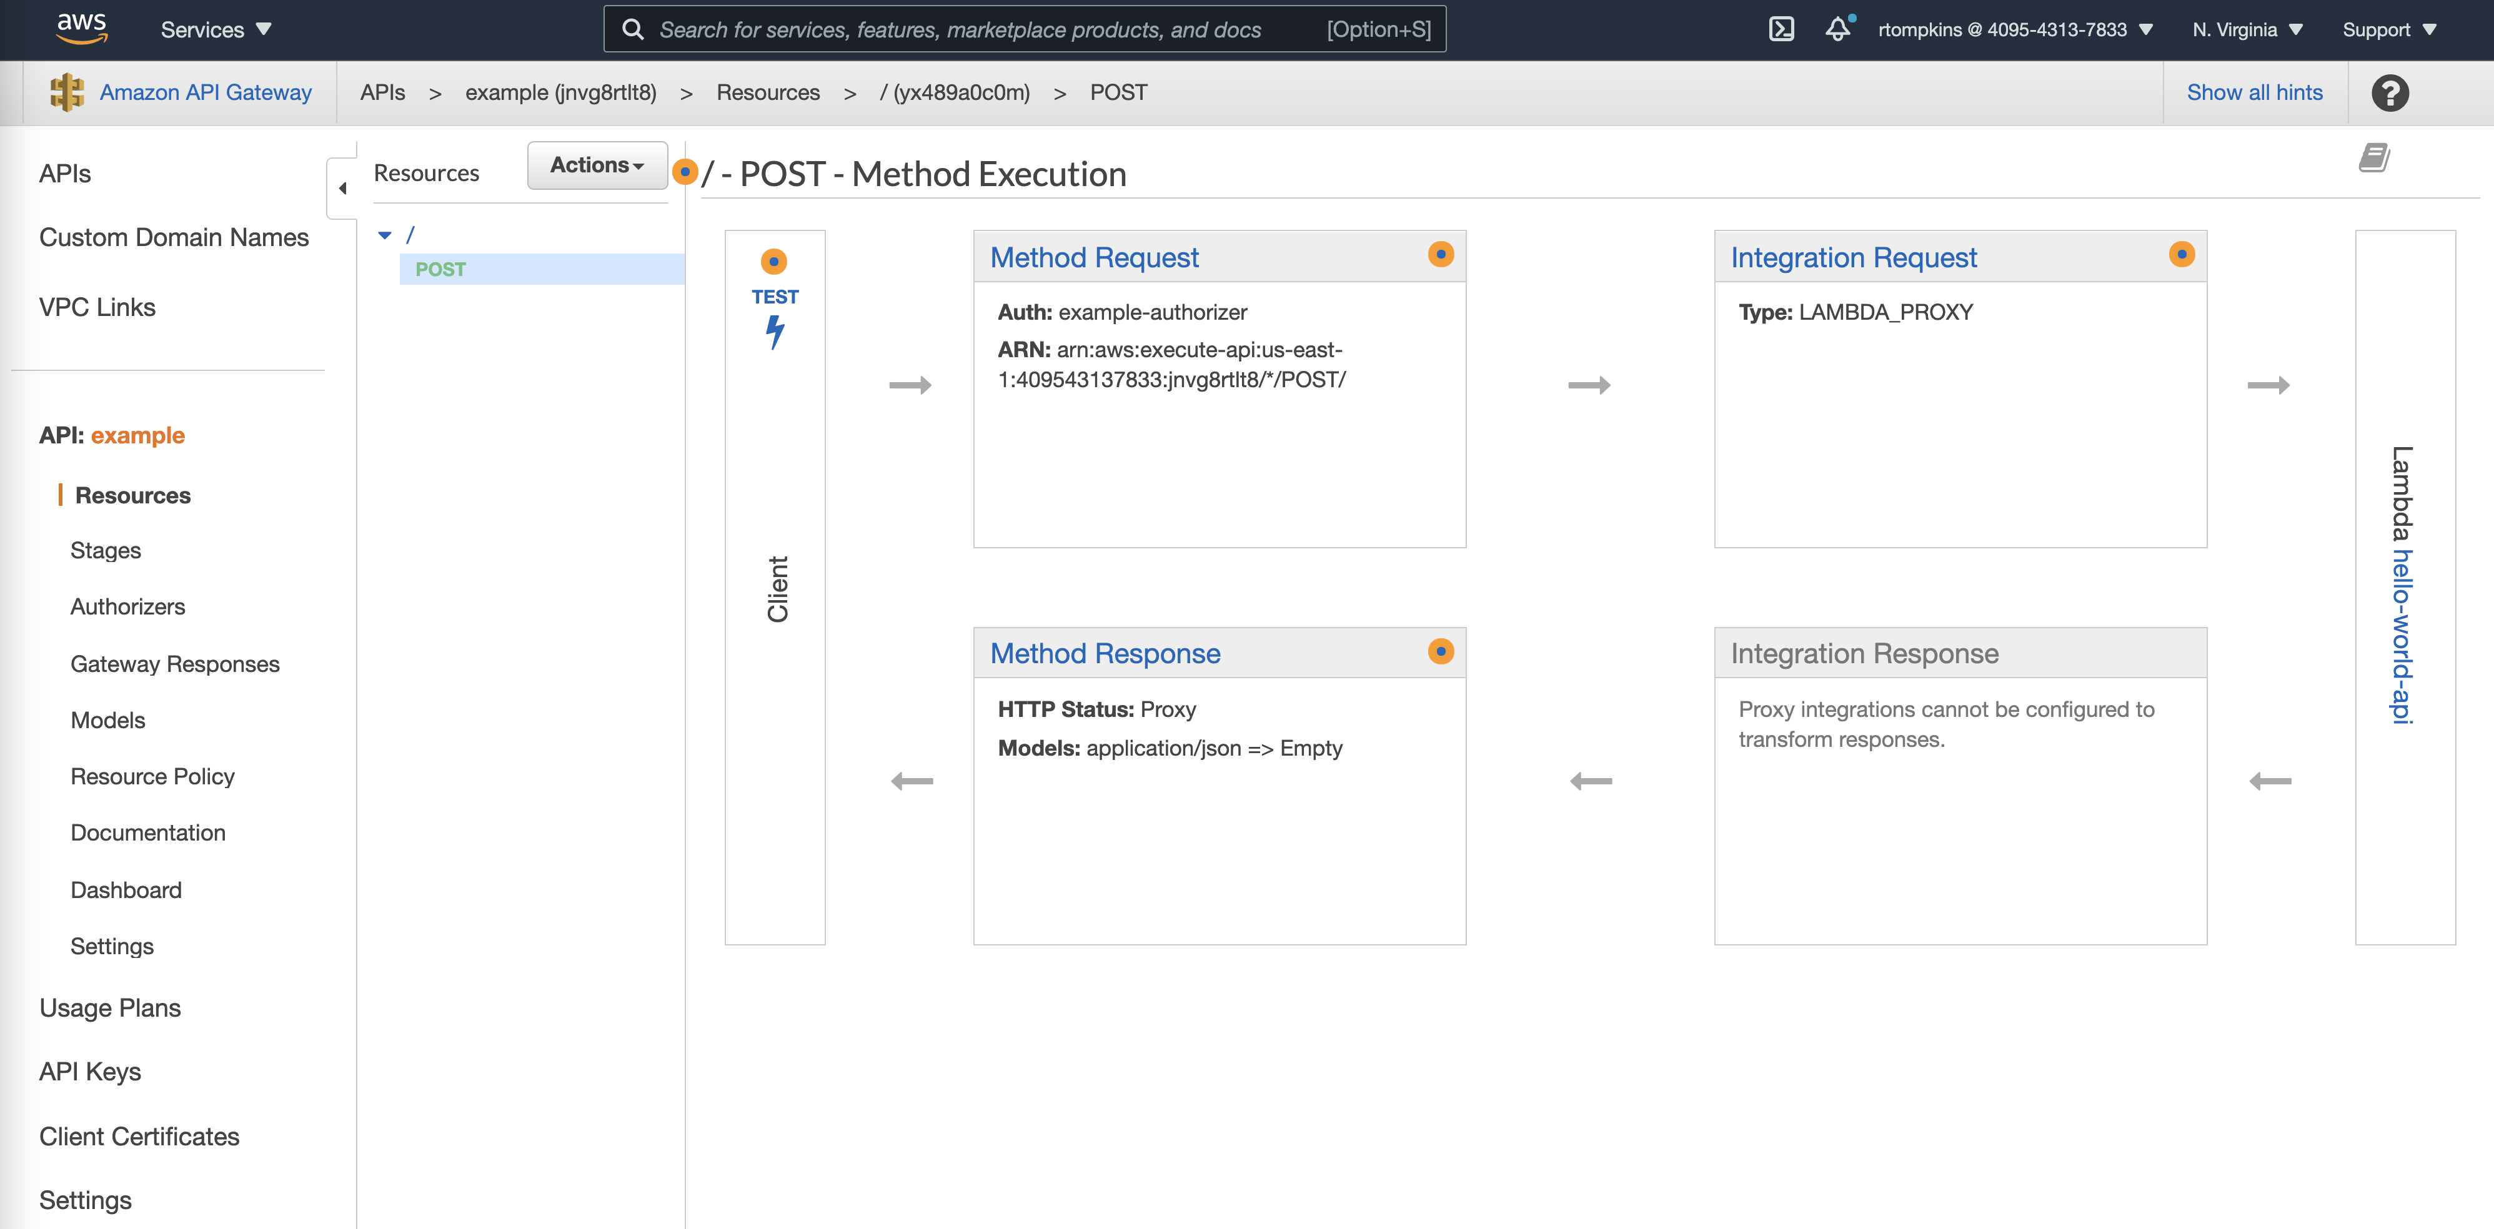Collapse the left navigation panel arrow

coord(343,188)
